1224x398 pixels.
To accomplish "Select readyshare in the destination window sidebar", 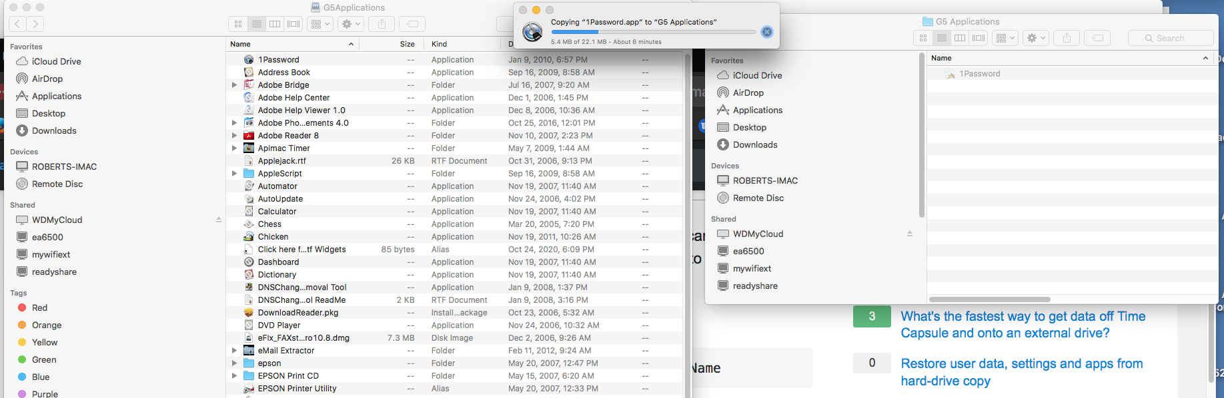I will 755,286.
